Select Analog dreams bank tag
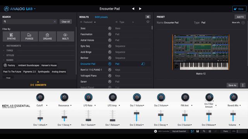This screenshot has height=139, width=248. (59, 72)
